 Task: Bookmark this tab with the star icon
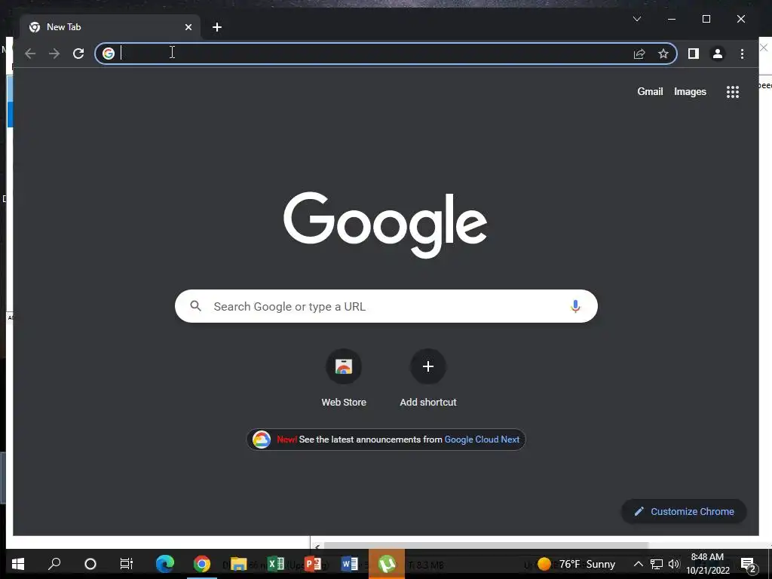click(663, 54)
